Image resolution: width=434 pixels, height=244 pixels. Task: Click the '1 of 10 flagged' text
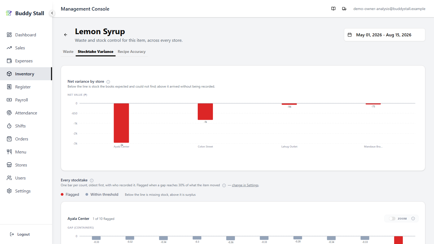point(103,219)
